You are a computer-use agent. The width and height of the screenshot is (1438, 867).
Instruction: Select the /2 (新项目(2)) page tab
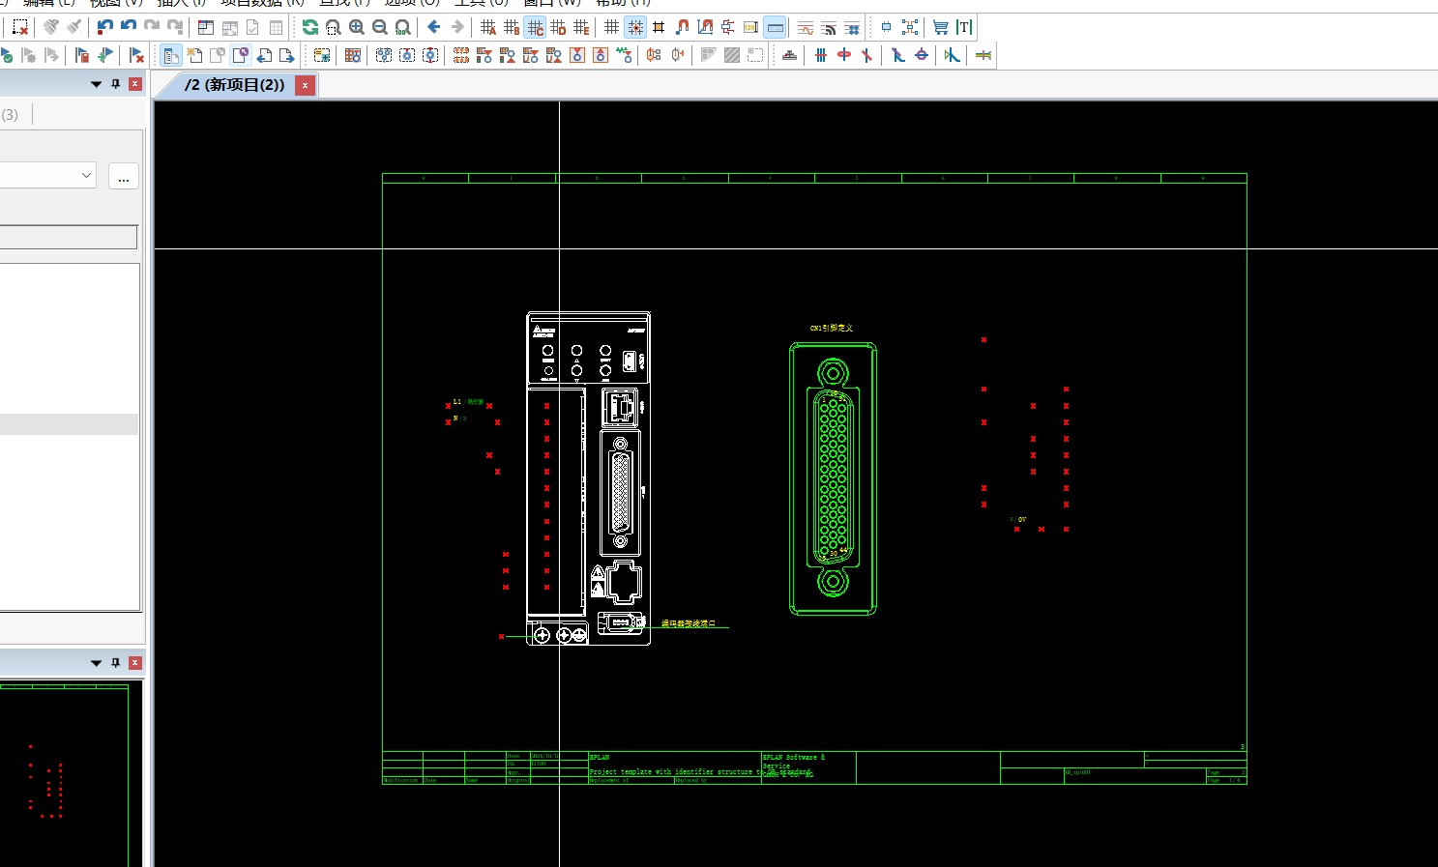235,85
